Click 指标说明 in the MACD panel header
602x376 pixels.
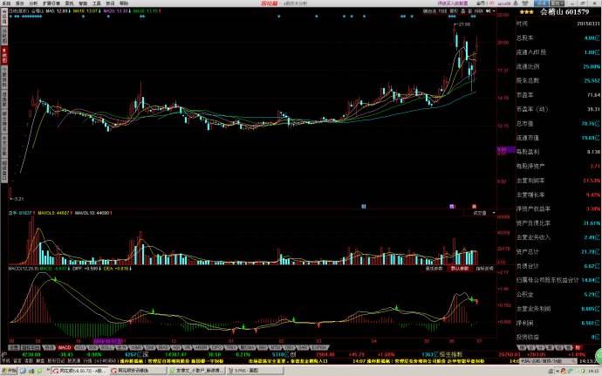click(484, 269)
